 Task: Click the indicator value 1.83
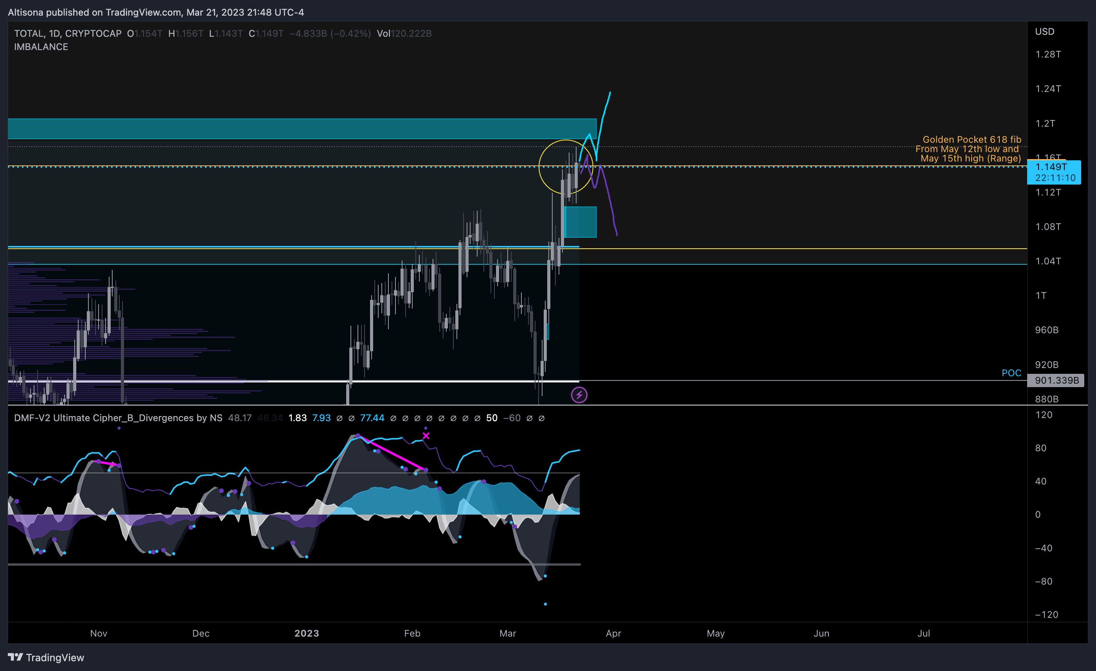click(x=298, y=418)
